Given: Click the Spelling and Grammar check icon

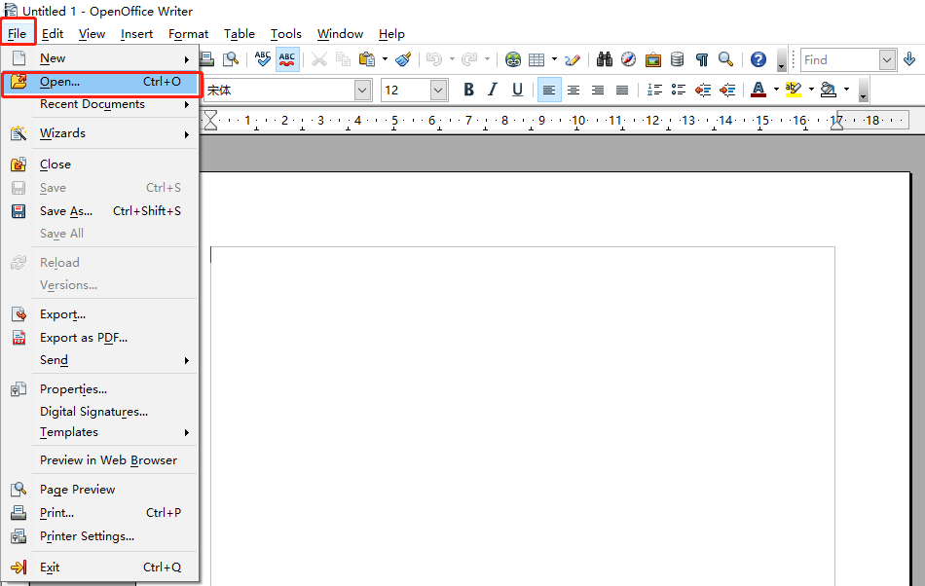Looking at the screenshot, I should click(263, 59).
